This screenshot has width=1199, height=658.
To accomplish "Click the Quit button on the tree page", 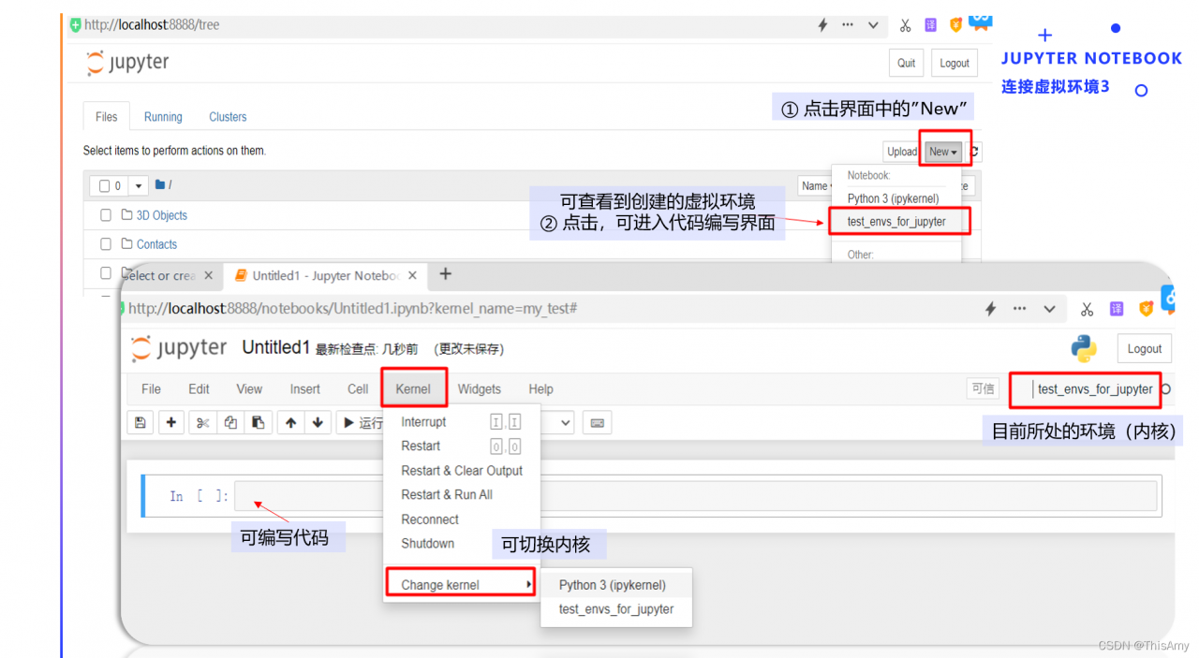I will 906,63.
